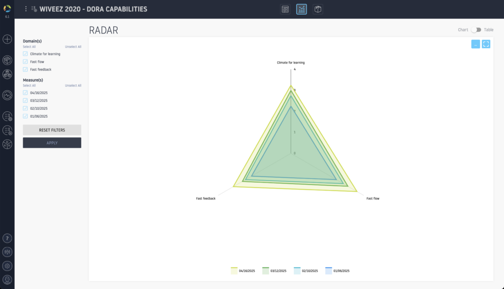Viewport: 504px width, 289px height.
Task: Click Unselect All under Measure(s)
Action: tap(73, 86)
